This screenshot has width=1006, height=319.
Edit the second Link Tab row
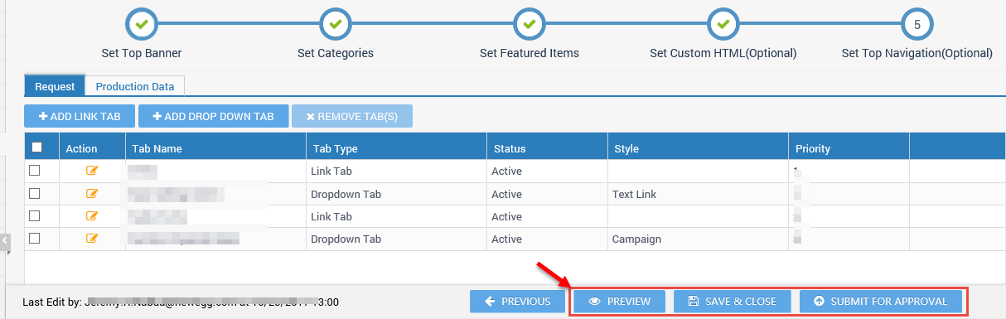tap(92, 216)
